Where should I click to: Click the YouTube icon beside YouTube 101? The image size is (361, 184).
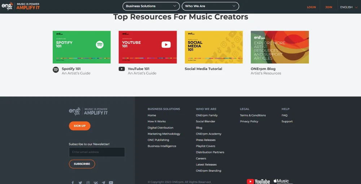pos(122,69)
